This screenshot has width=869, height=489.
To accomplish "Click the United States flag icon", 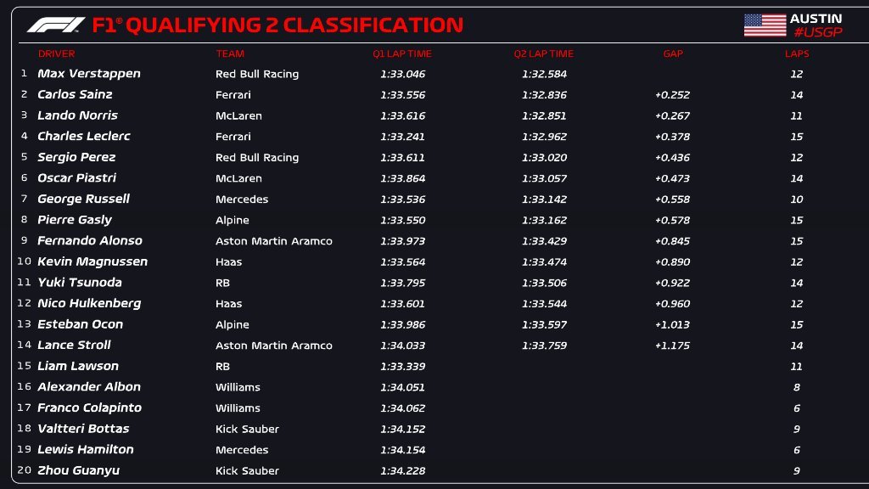I will 765,25.
